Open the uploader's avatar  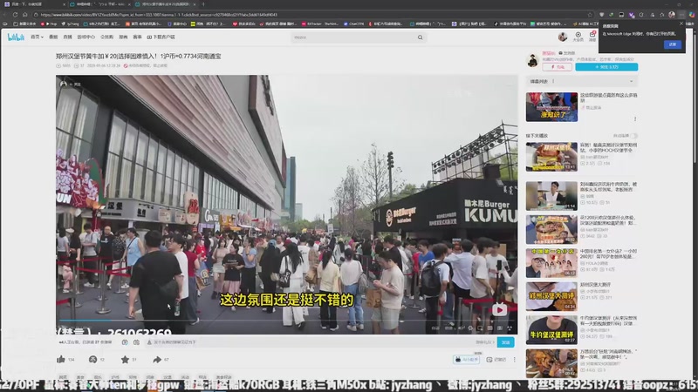(x=533, y=60)
